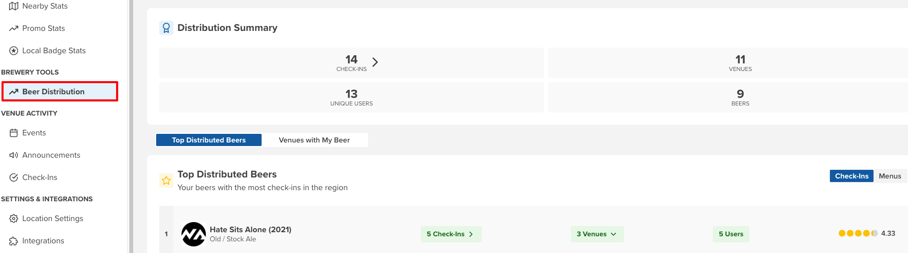Open the 14 Check-Ins chevron arrow

point(375,62)
